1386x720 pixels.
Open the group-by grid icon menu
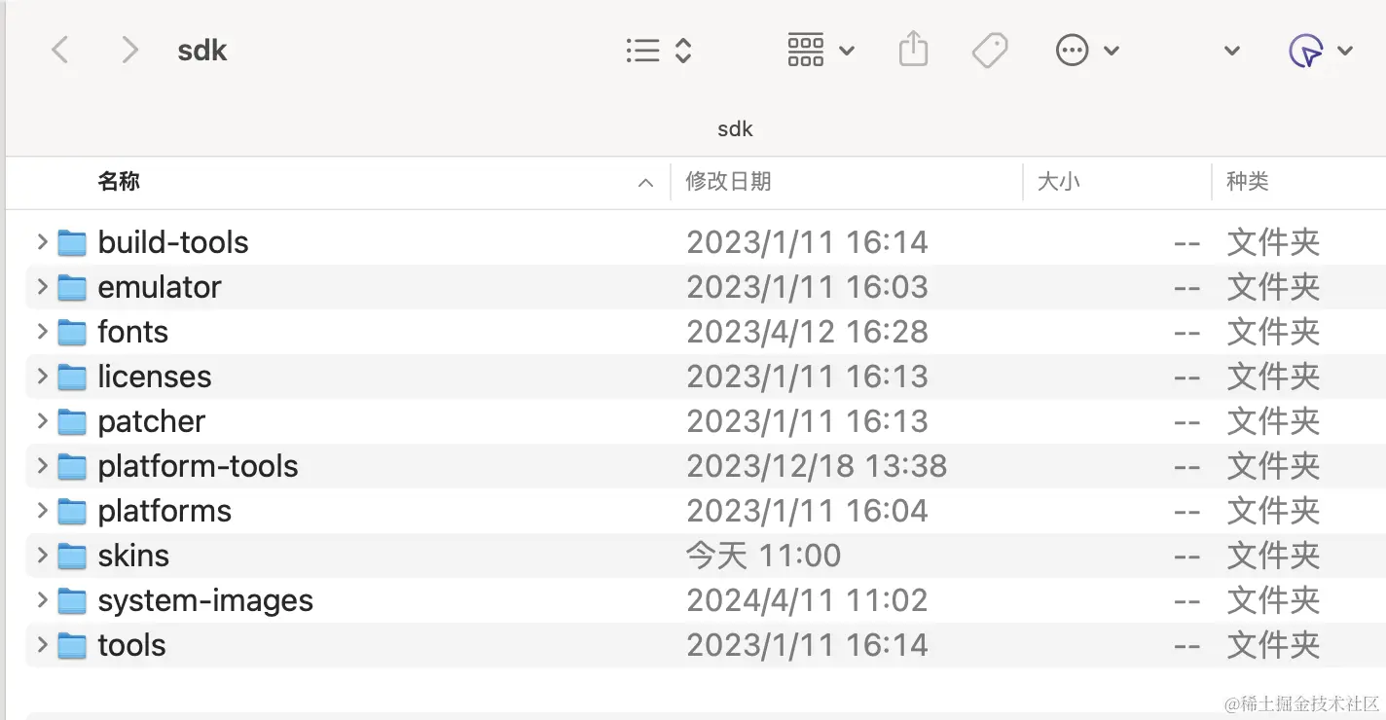click(806, 50)
